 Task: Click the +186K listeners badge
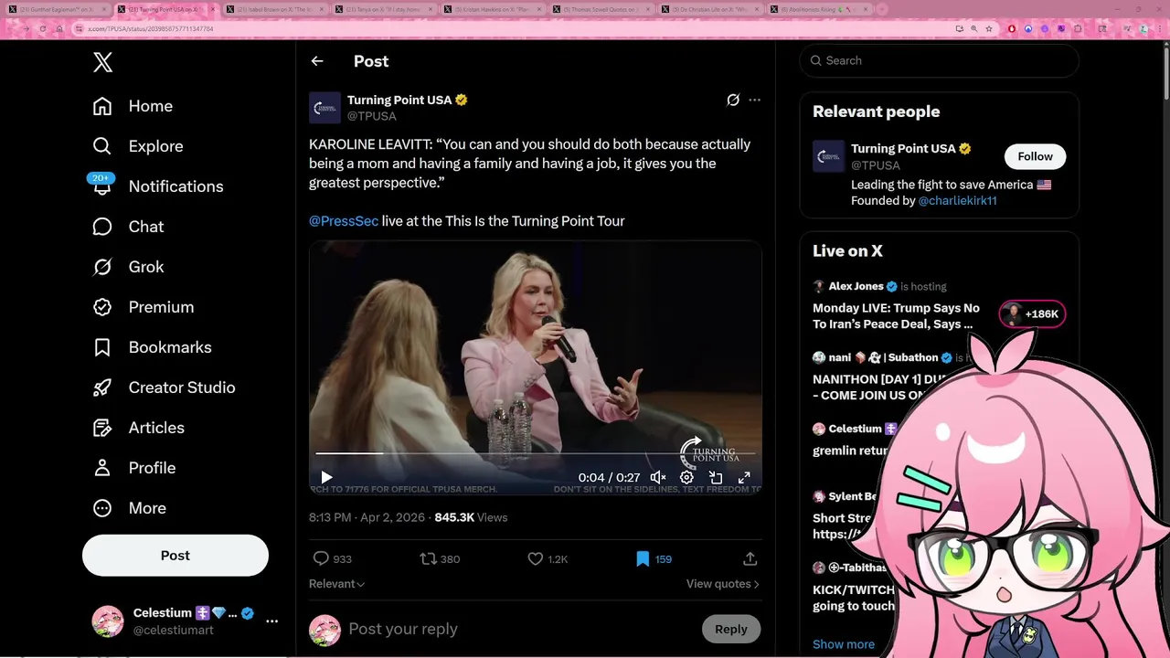1032,314
